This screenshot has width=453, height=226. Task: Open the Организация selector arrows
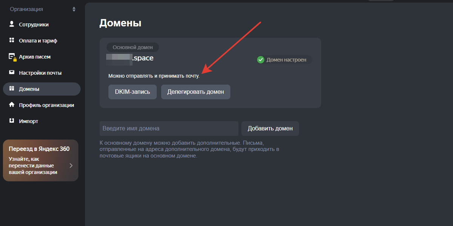click(x=74, y=9)
